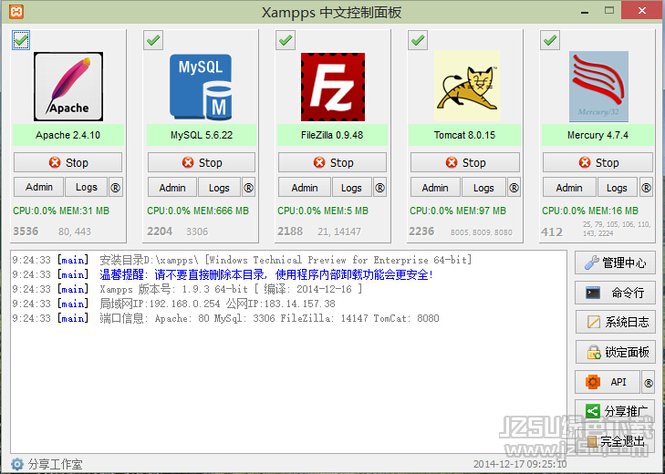Toggle the Tomcat service checkbox
Image resolution: width=665 pixels, height=474 pixels.
coord(418,40)
